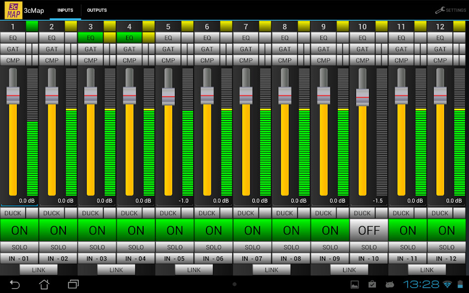Solo channel 2
The image size is (469, 293).
pyautogui.click(x=58, y=247)
